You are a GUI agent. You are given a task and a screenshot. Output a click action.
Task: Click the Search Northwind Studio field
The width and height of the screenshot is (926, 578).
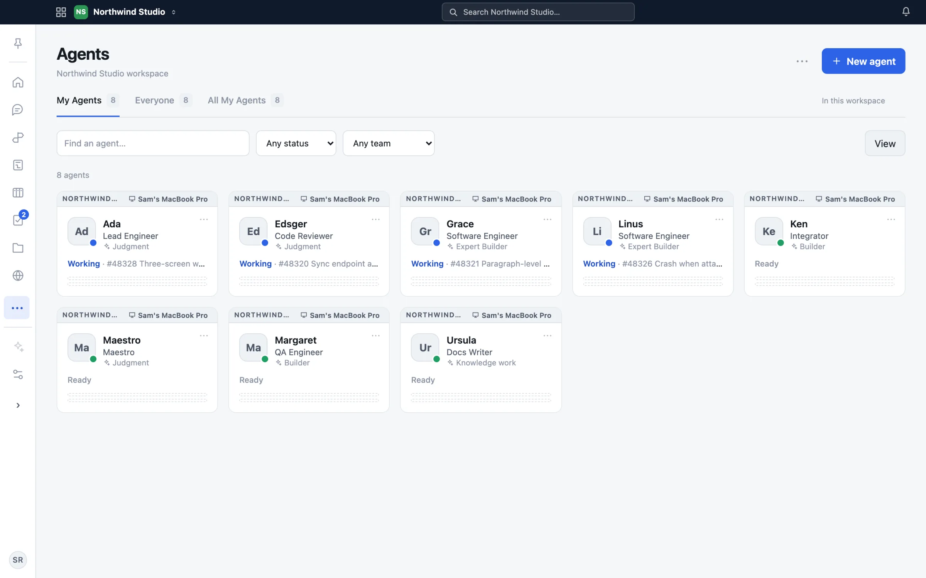click(538, 12)
